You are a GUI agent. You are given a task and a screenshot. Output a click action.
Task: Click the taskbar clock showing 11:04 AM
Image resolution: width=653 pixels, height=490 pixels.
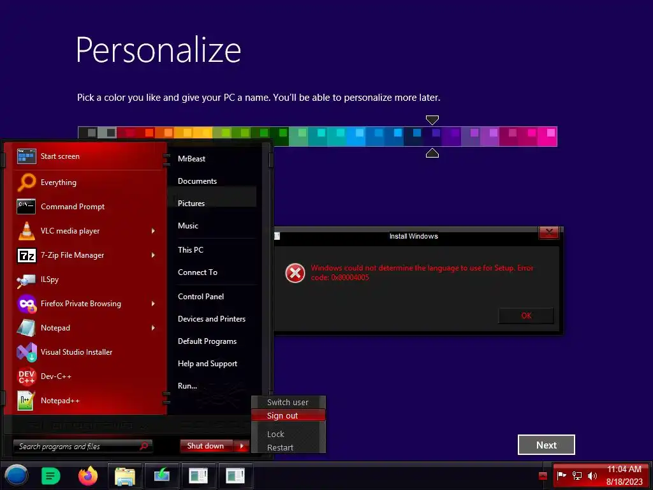624,475
